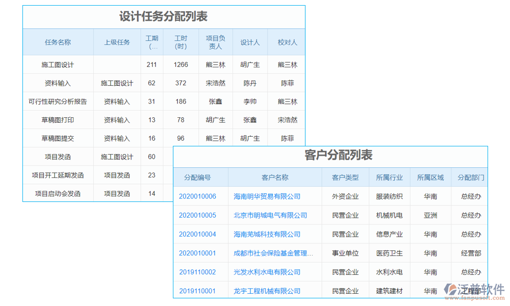Click the 设计任务分配列表 title bar
This screenshot has width=510, height=306.
coord(163,16)
